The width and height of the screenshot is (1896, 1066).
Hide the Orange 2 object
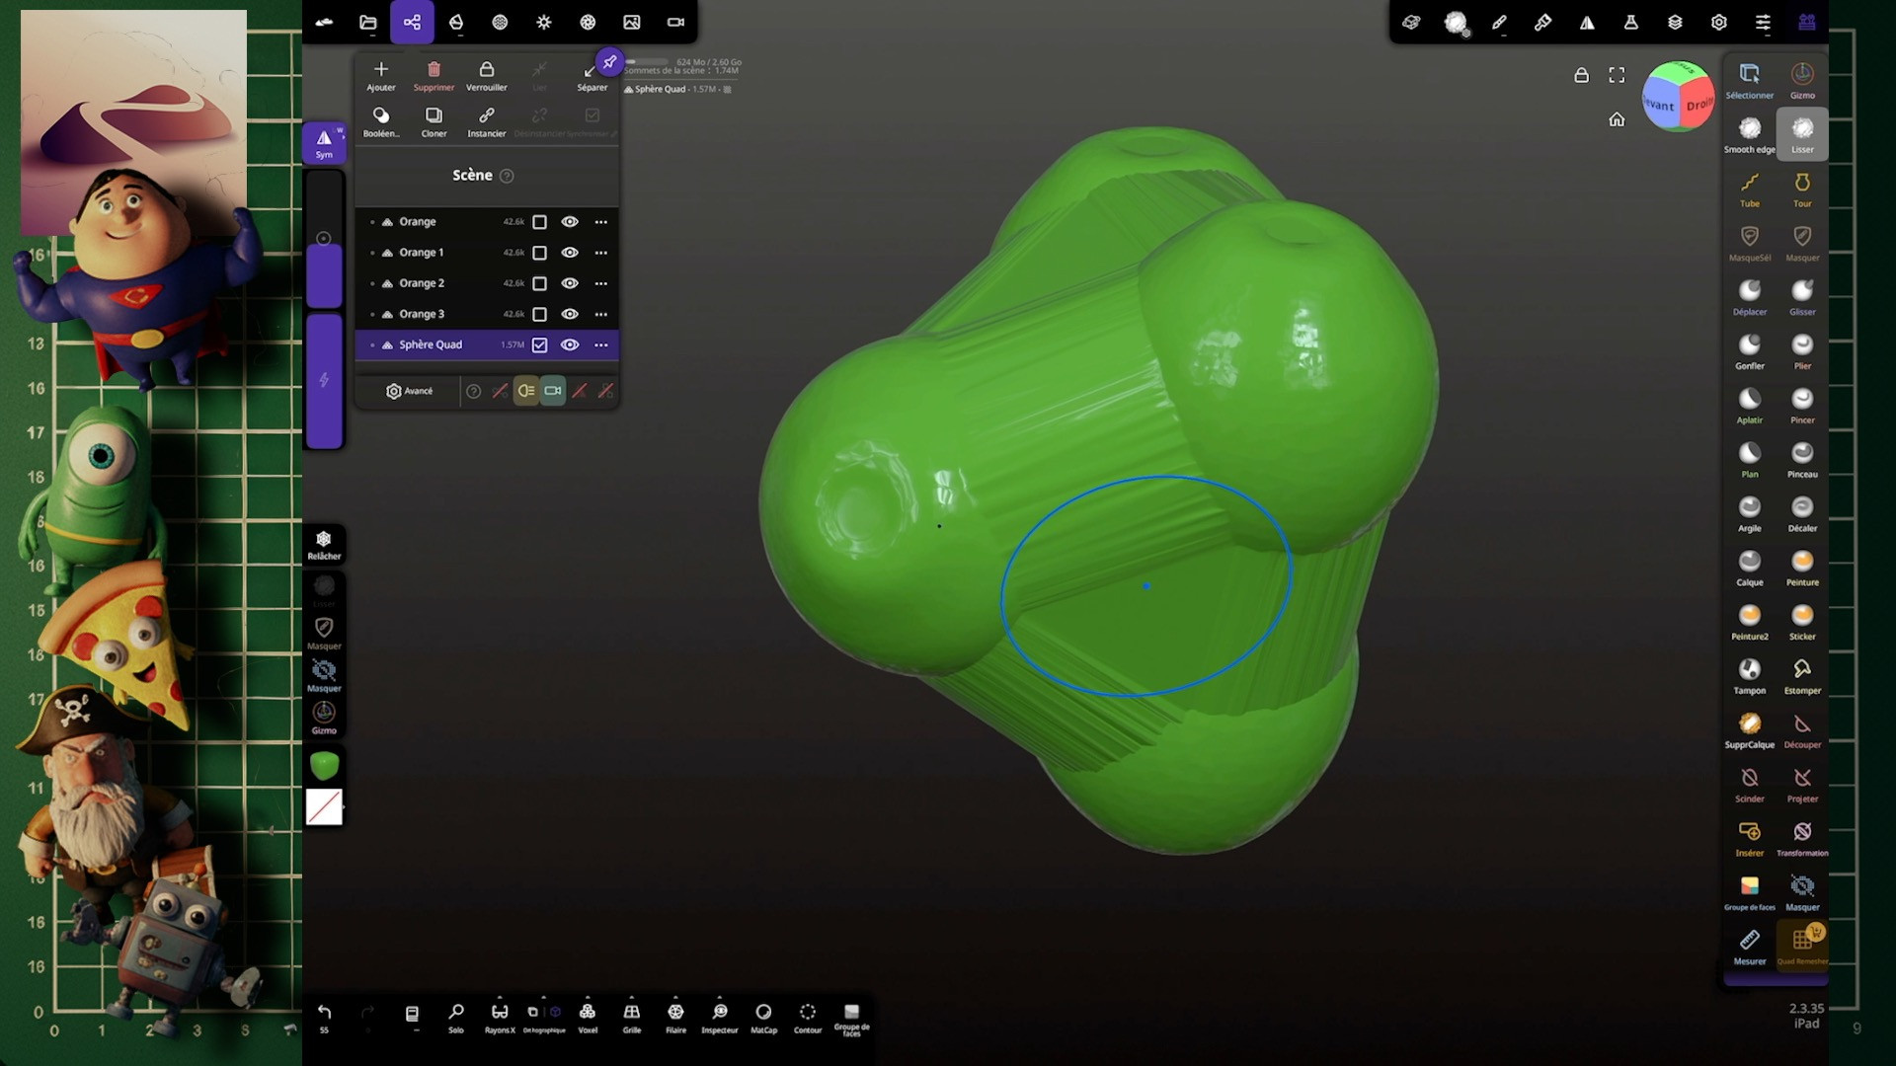pos(570,283)
